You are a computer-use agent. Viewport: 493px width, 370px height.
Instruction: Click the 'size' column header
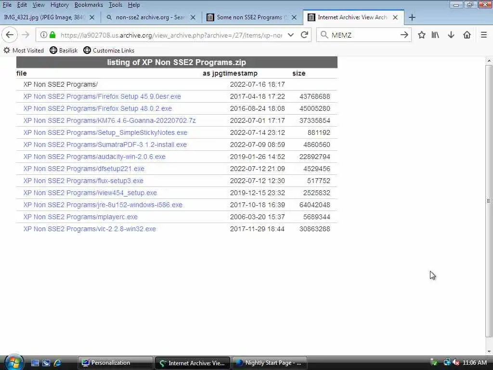(x=298, y=73)
